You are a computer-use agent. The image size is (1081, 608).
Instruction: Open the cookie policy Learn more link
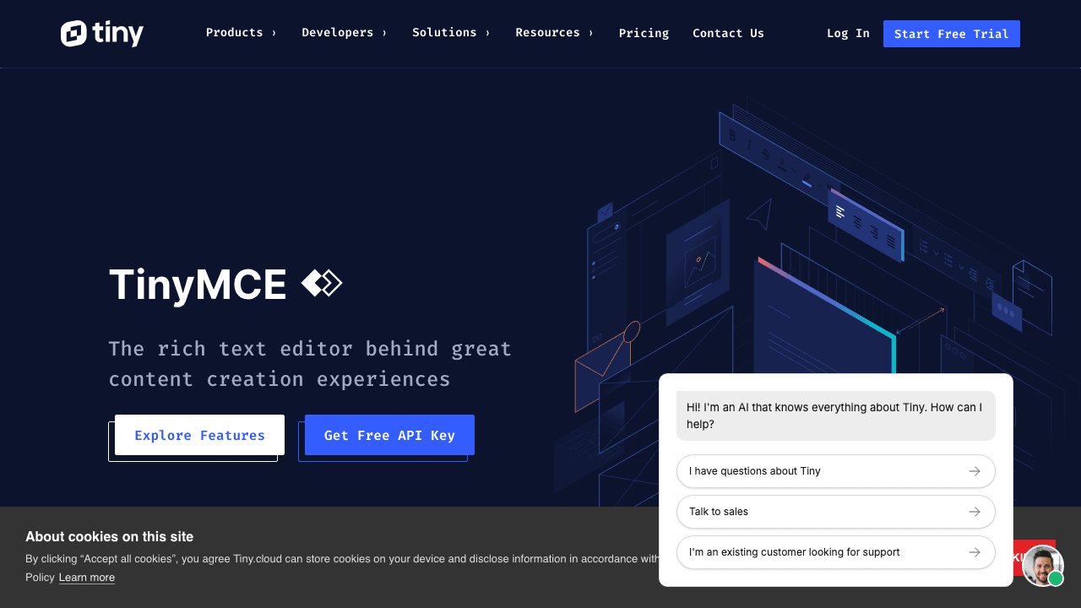coord(87,578)
